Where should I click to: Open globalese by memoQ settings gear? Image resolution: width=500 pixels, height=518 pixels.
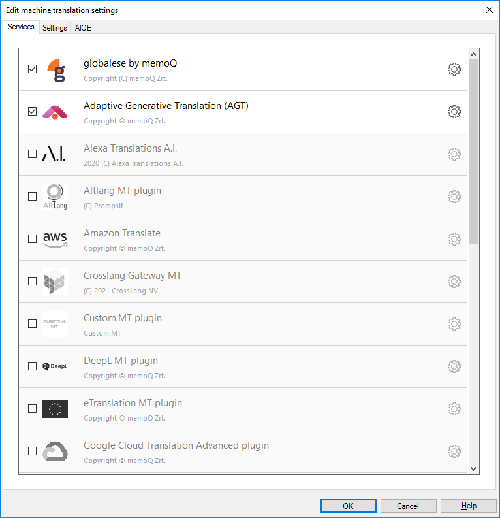coord(454,69)
